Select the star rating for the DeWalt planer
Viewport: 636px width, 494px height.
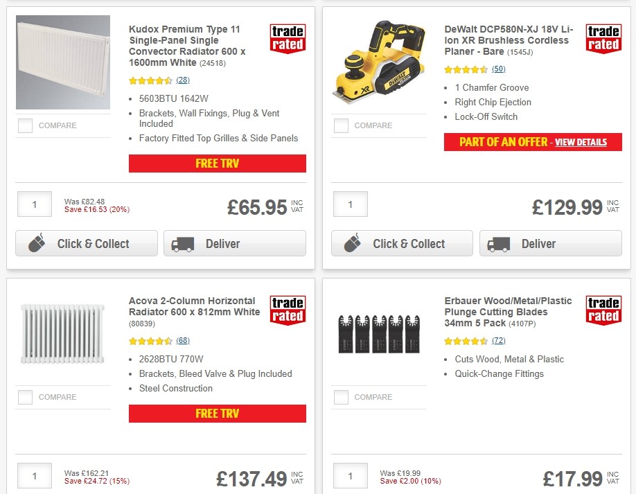point(463,69)
